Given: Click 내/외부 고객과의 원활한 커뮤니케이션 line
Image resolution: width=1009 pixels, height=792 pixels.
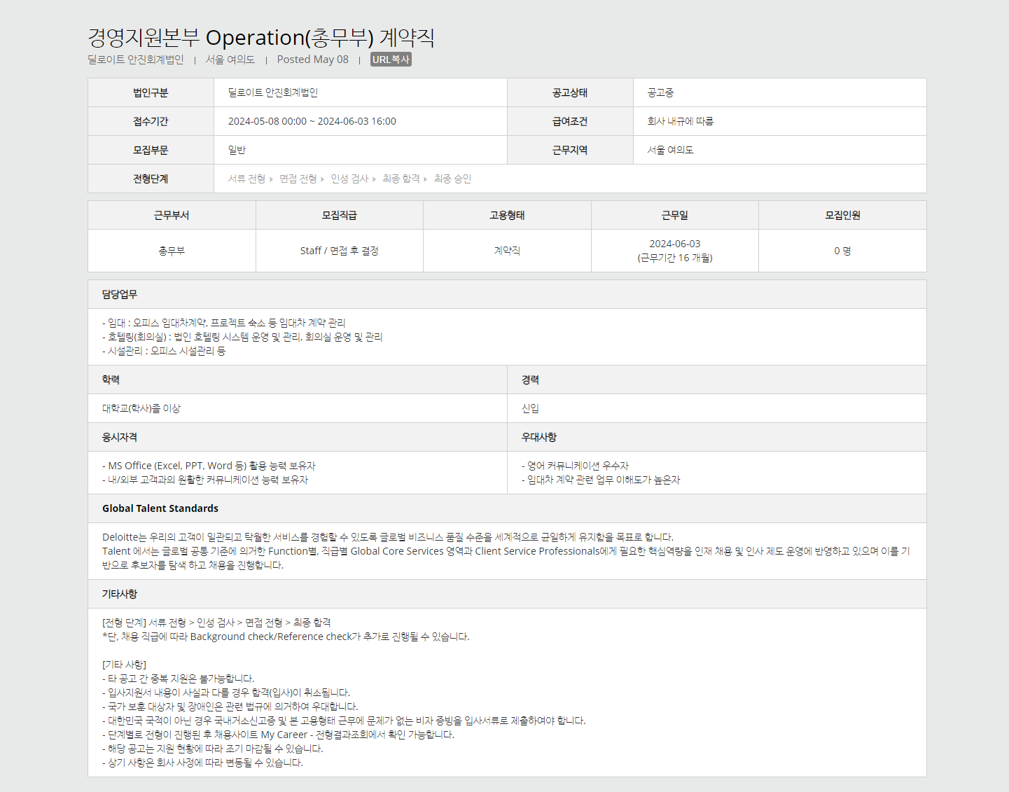Looking at the screenshot, I should [x=205, y=480].
